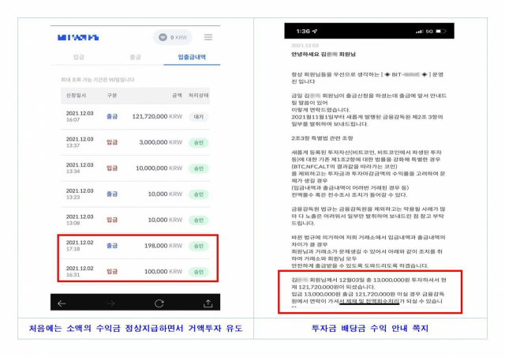Tap the browser back arrow
Image resolution: width=505 pixels, height=358 pixels.
pyautogui.click(x=62, y=303)
